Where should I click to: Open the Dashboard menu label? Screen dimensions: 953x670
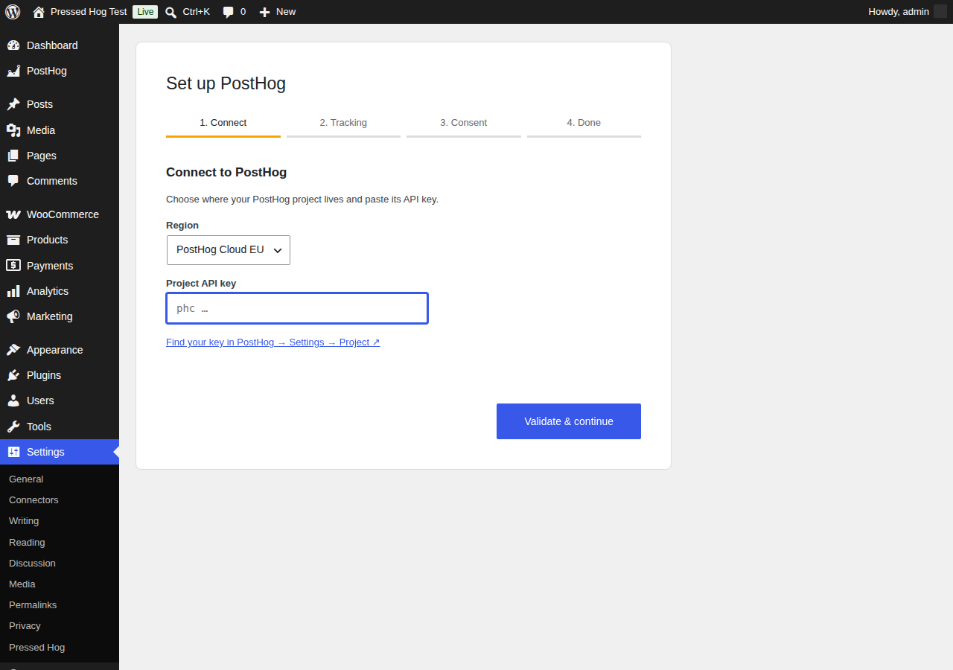(52, 45)
